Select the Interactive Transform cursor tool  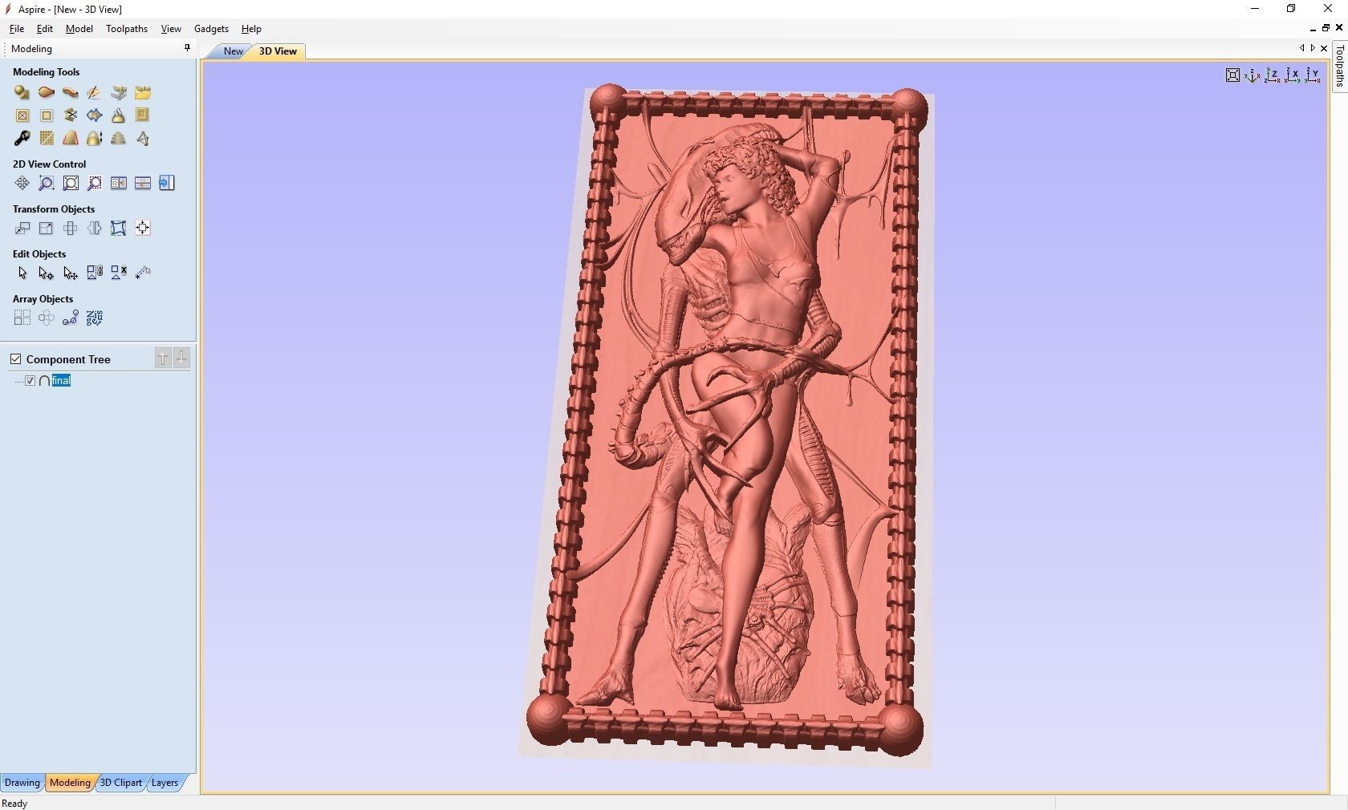pos(71,273)
